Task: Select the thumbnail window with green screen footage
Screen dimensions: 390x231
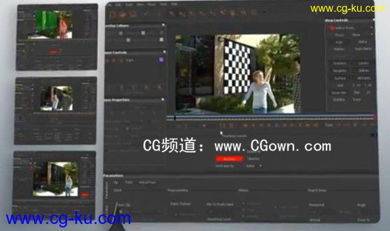Action: 57,36
